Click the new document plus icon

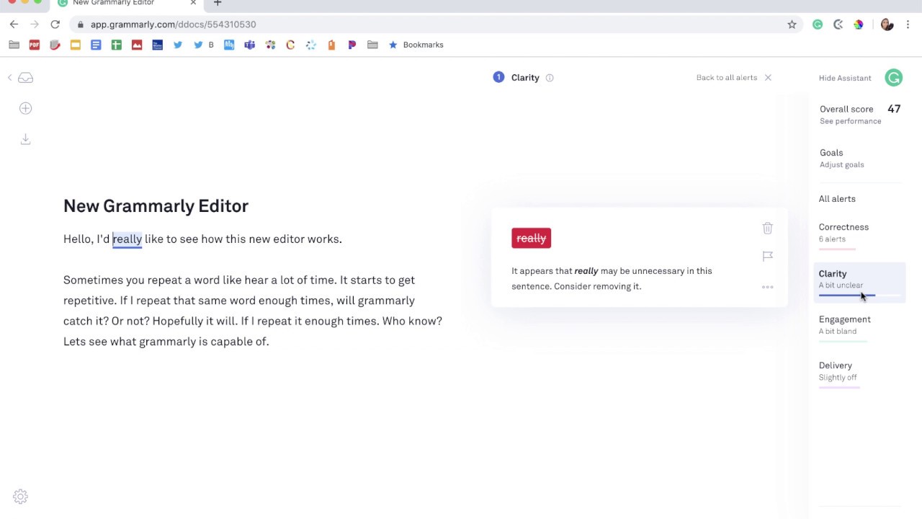[x=25, y=108]
